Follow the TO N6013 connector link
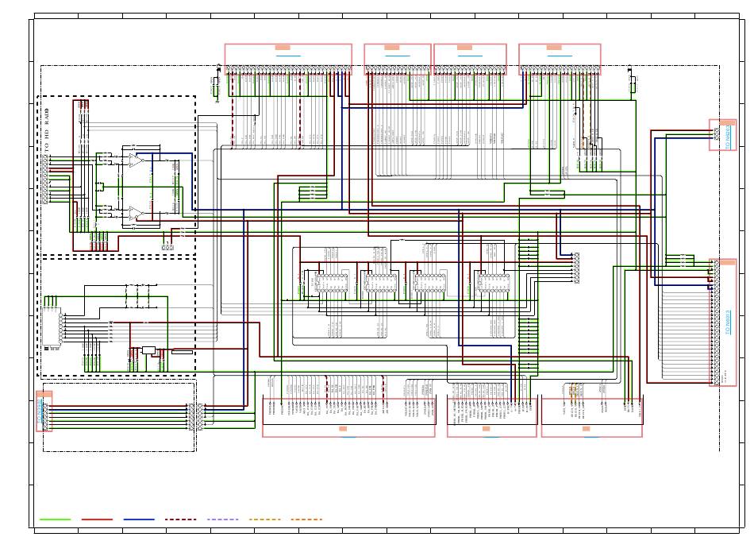The width and height of the screenshot is (754, 560). [x=728, y=322]
